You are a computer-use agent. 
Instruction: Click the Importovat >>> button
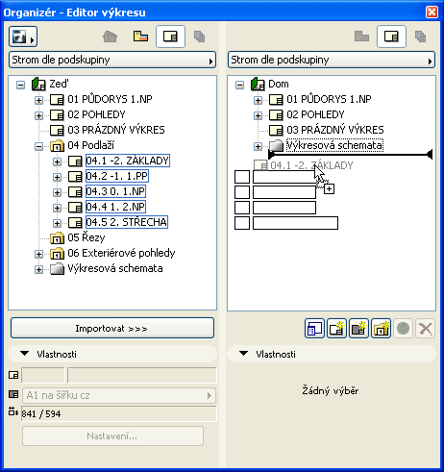pyautogui.click(x=112, y=328)
